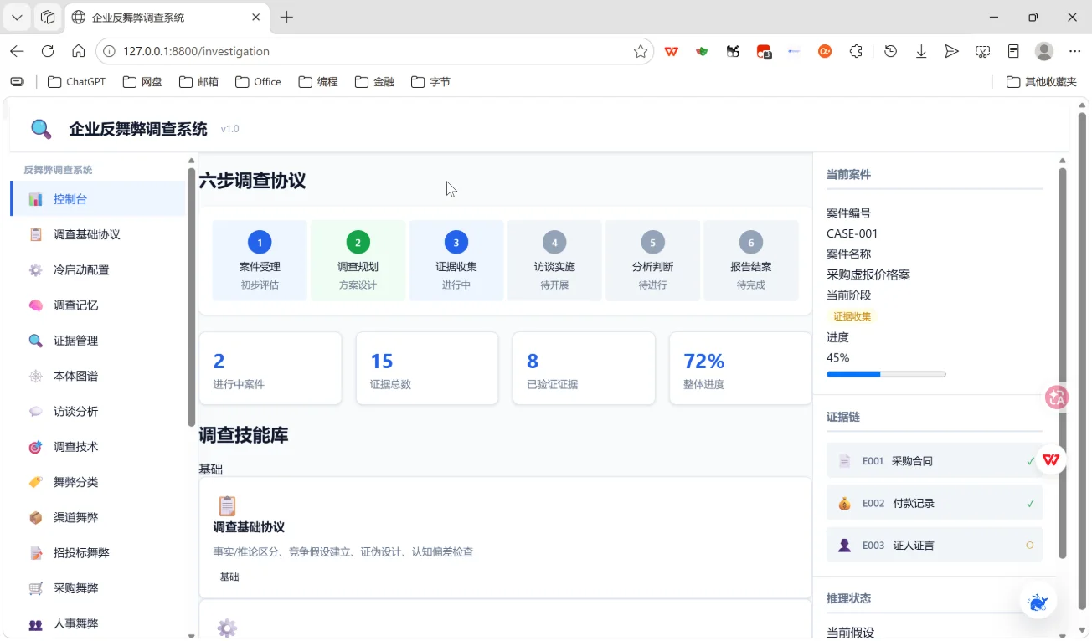Open 调查基础协议 in the sidebar

tap(98, 234)
